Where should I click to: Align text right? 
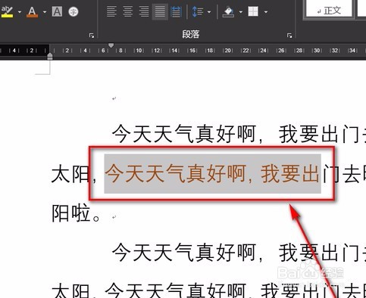pos(144,11)
